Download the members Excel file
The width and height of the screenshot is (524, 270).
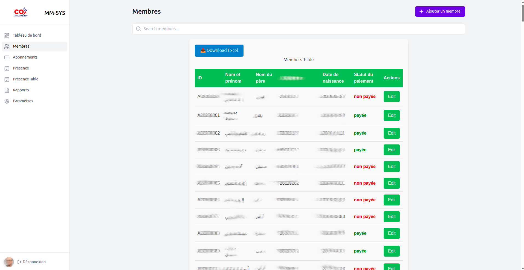[219, 51]
